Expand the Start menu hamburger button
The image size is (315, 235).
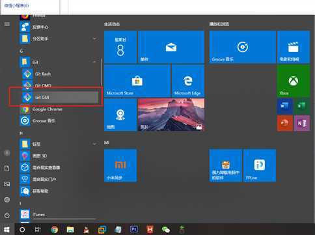[7, 24]
